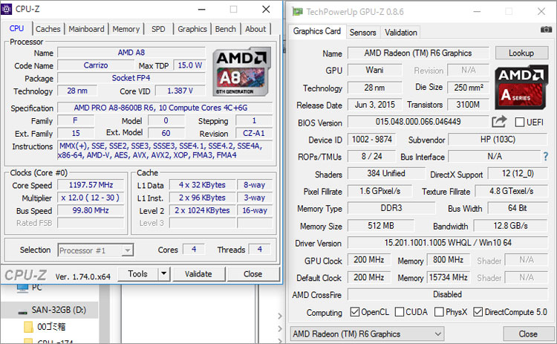
Task: Click the Multiplier value x 12.0
Action: pyautogui.click(x=91, y=198)
